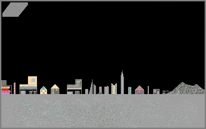Select the olive house with tan roof
The height and width of the screenshot is (129, 206).
point(55,89)
